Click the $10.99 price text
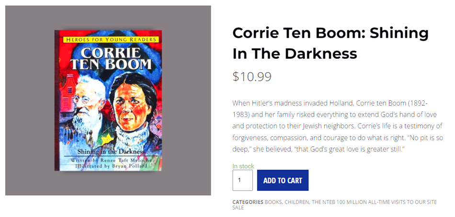Viewport: 455px width, 217px height. 252,76
